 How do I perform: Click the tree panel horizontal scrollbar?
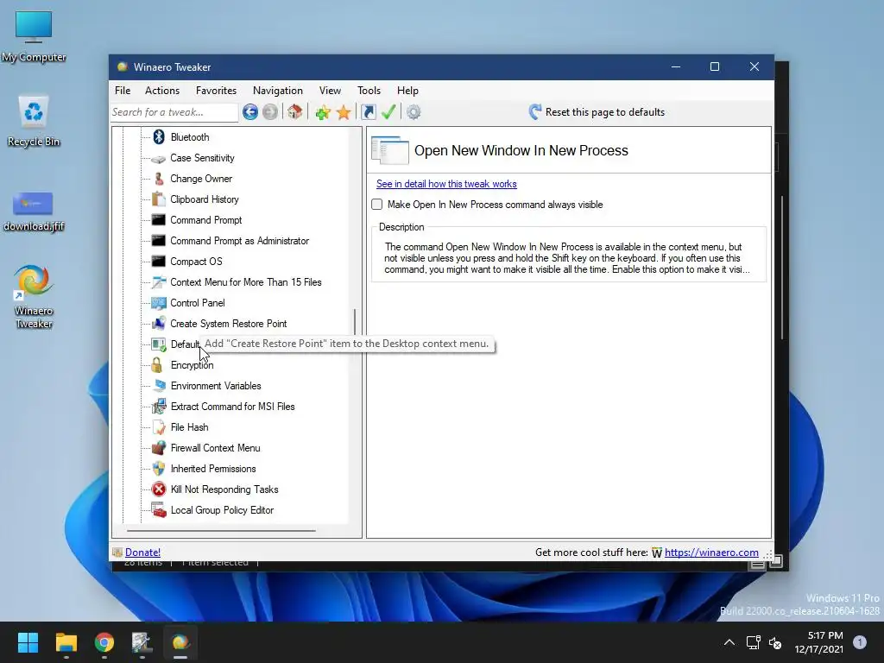221,531
